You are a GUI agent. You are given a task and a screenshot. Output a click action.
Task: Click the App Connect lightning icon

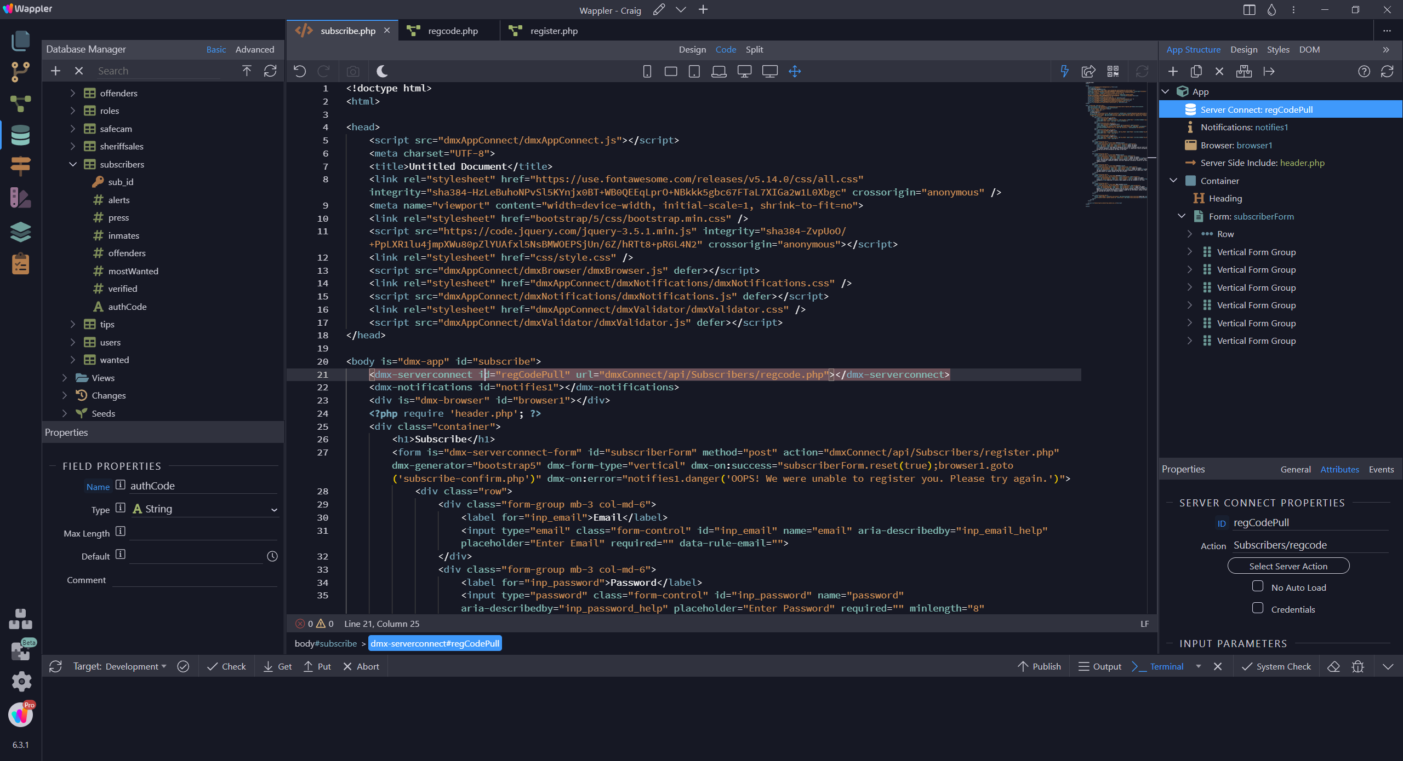pyautogui.click(x=1064, y=71)
